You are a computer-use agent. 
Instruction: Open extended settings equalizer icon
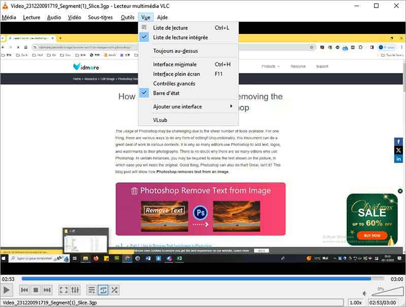pos(75,290)
